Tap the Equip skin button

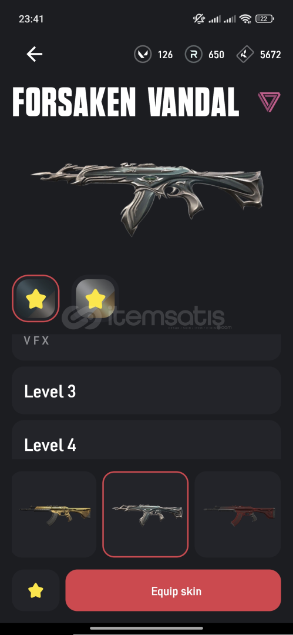pos(173,591)
